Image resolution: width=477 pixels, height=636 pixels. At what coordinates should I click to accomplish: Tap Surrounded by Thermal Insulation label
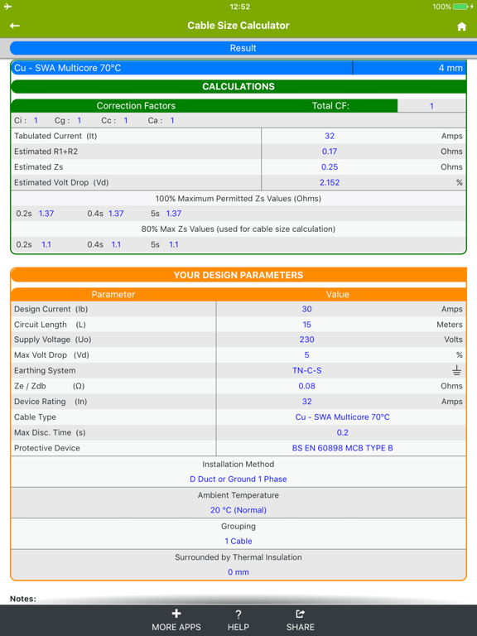click(x=238, y=557)
